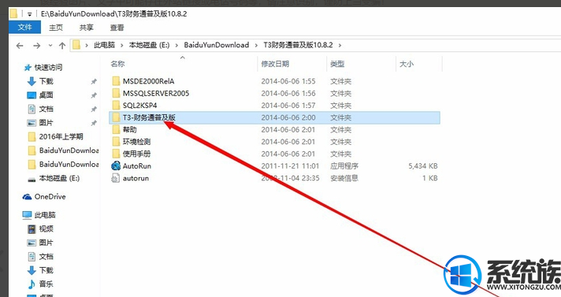The height and width of the screenshot is (297, 561).
Task: Select the 帮助 folder icon
Action: [x=116, y=129]
